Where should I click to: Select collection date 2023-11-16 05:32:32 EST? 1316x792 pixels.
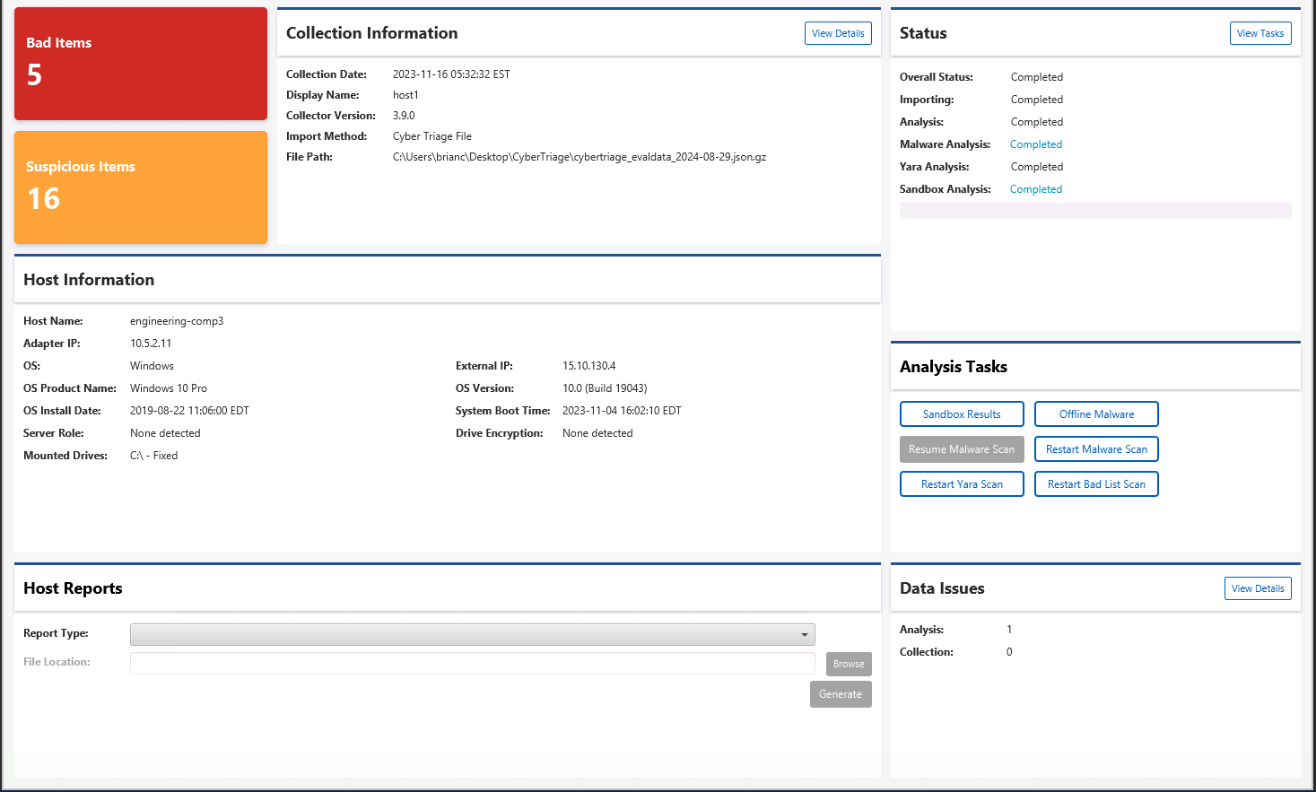(451, 74)
